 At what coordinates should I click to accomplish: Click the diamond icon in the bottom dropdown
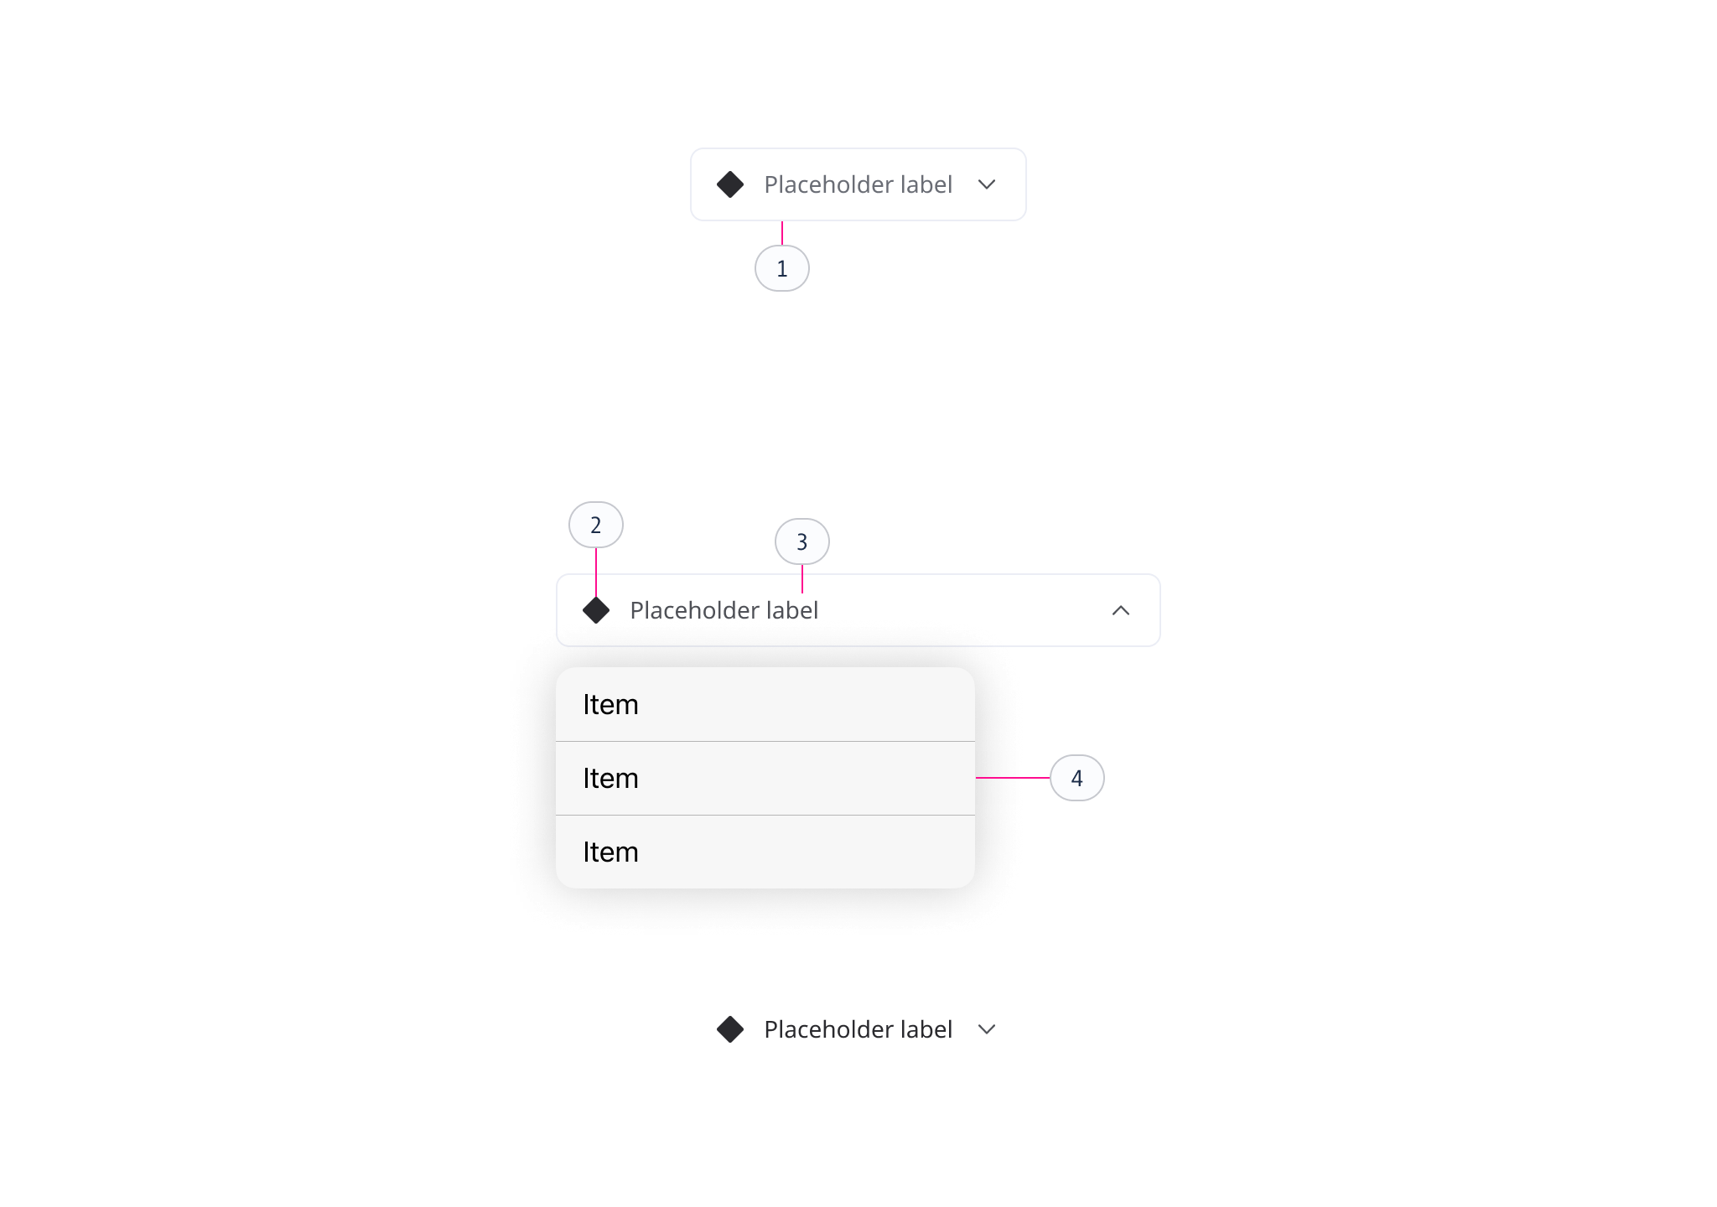coord(731,1029)
